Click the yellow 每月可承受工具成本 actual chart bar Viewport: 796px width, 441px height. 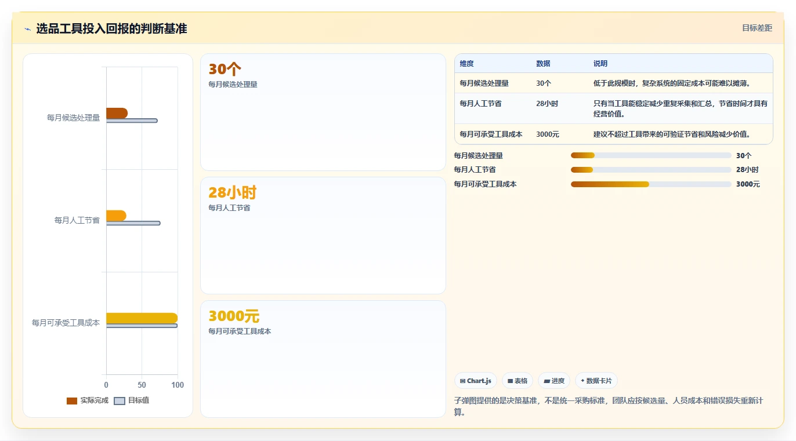(142, 318)
